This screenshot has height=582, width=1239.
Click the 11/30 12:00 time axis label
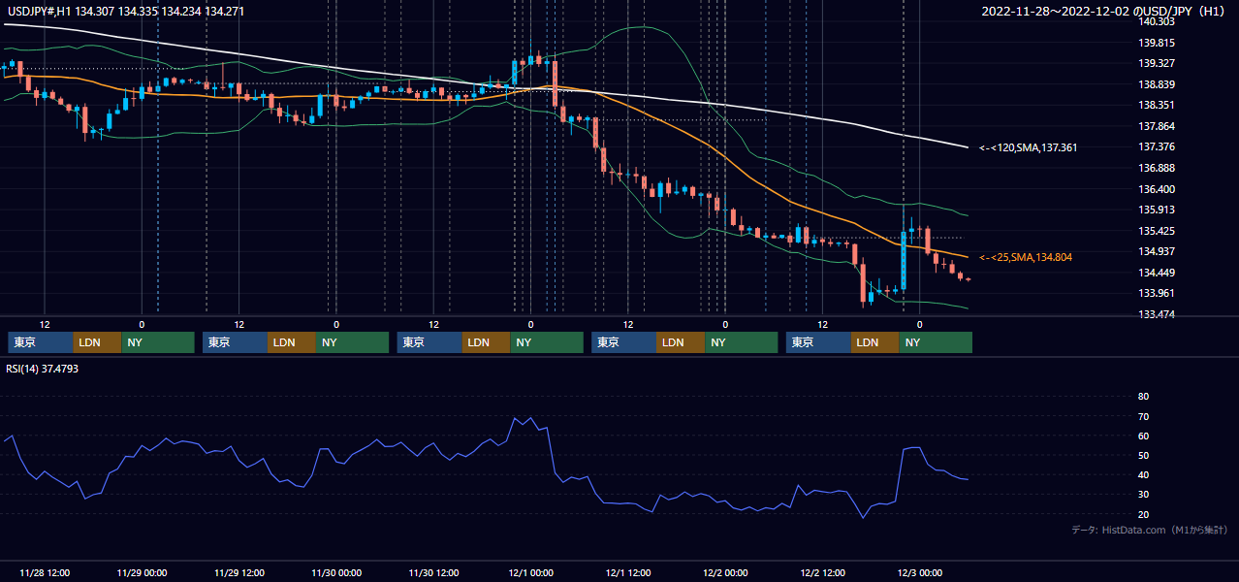click(433, 572)
